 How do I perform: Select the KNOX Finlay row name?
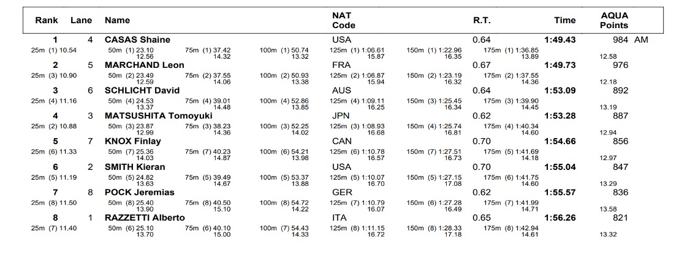132,141
